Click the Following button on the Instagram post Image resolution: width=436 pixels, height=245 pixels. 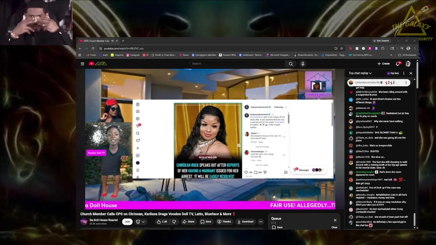click(278, 107)
